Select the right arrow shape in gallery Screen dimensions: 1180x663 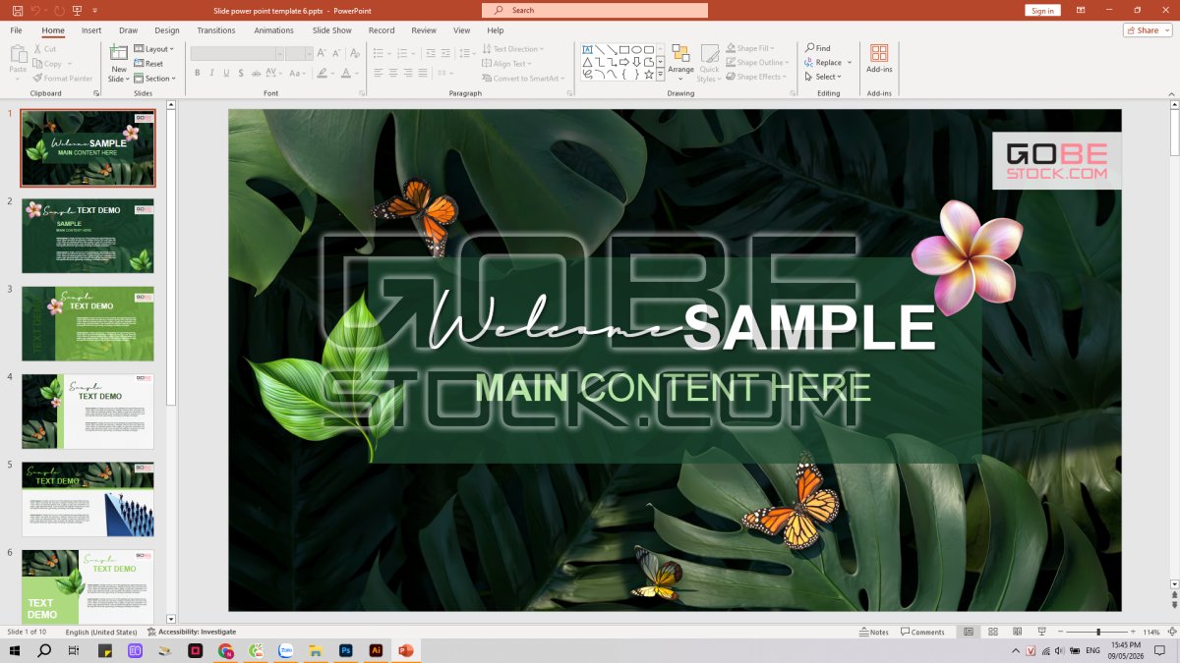(x=623, y=62)
